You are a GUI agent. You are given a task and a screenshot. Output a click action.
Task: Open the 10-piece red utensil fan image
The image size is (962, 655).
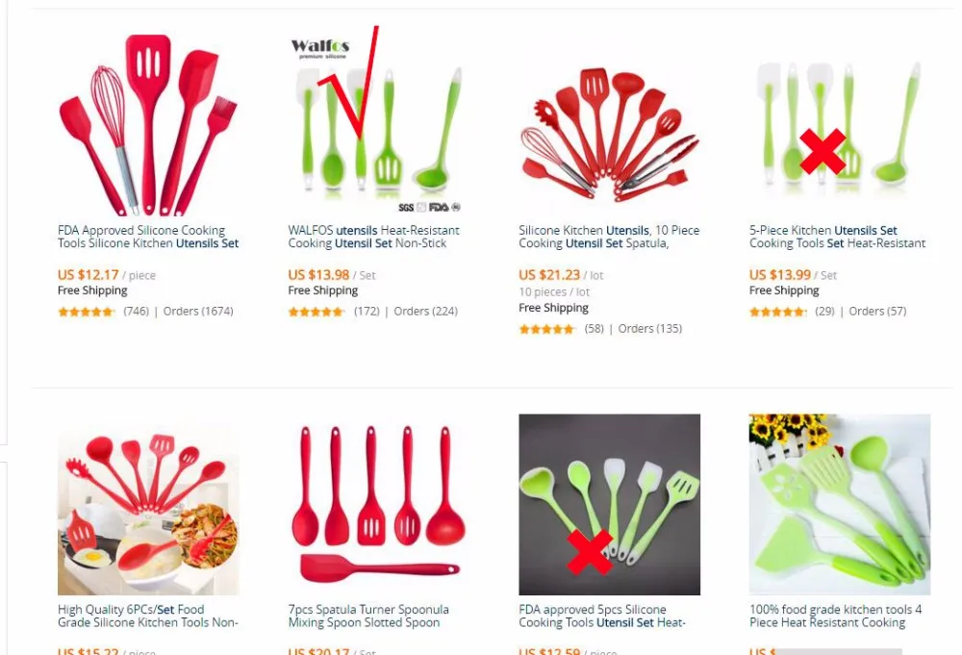point(609,125)
